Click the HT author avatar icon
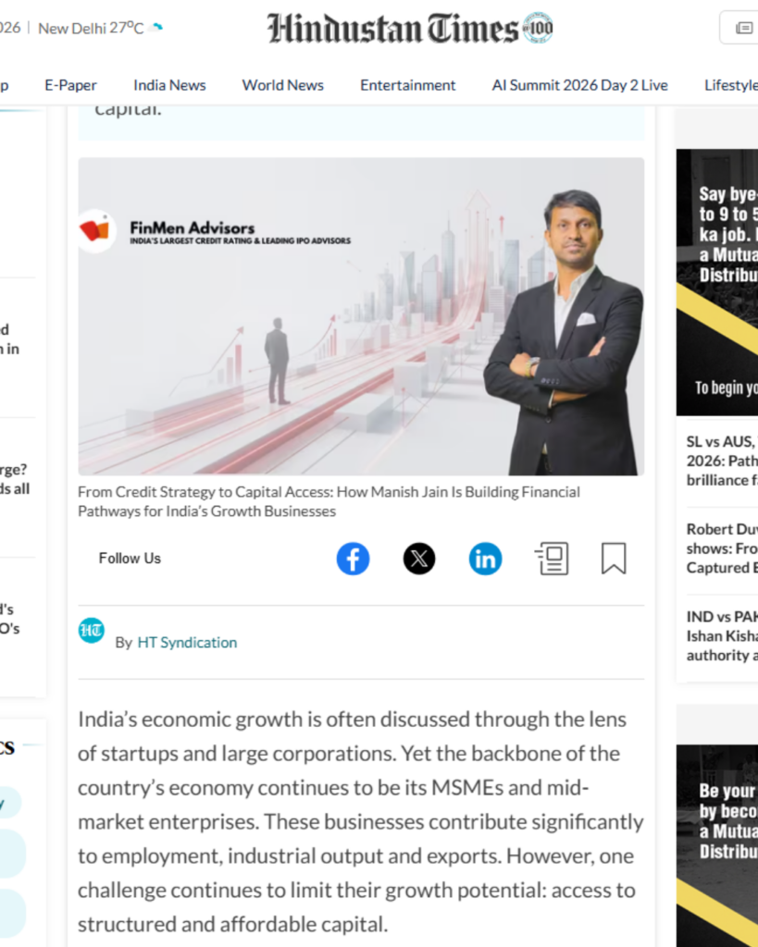The image size is (758, 947). 92,631
